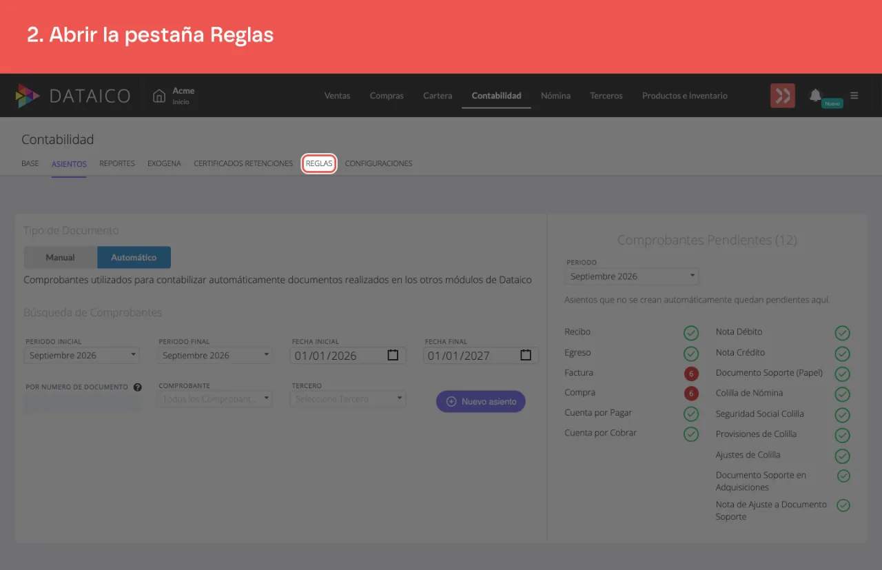Open the Productos e Inventario menu

pyautogui.click(x=685, y=96)
